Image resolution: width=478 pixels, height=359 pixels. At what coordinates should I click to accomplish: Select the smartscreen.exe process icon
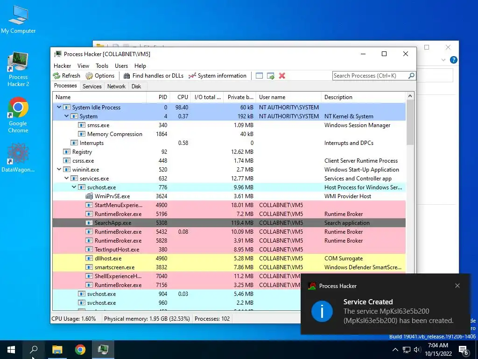pyautogui.click(x=89, y=267)
